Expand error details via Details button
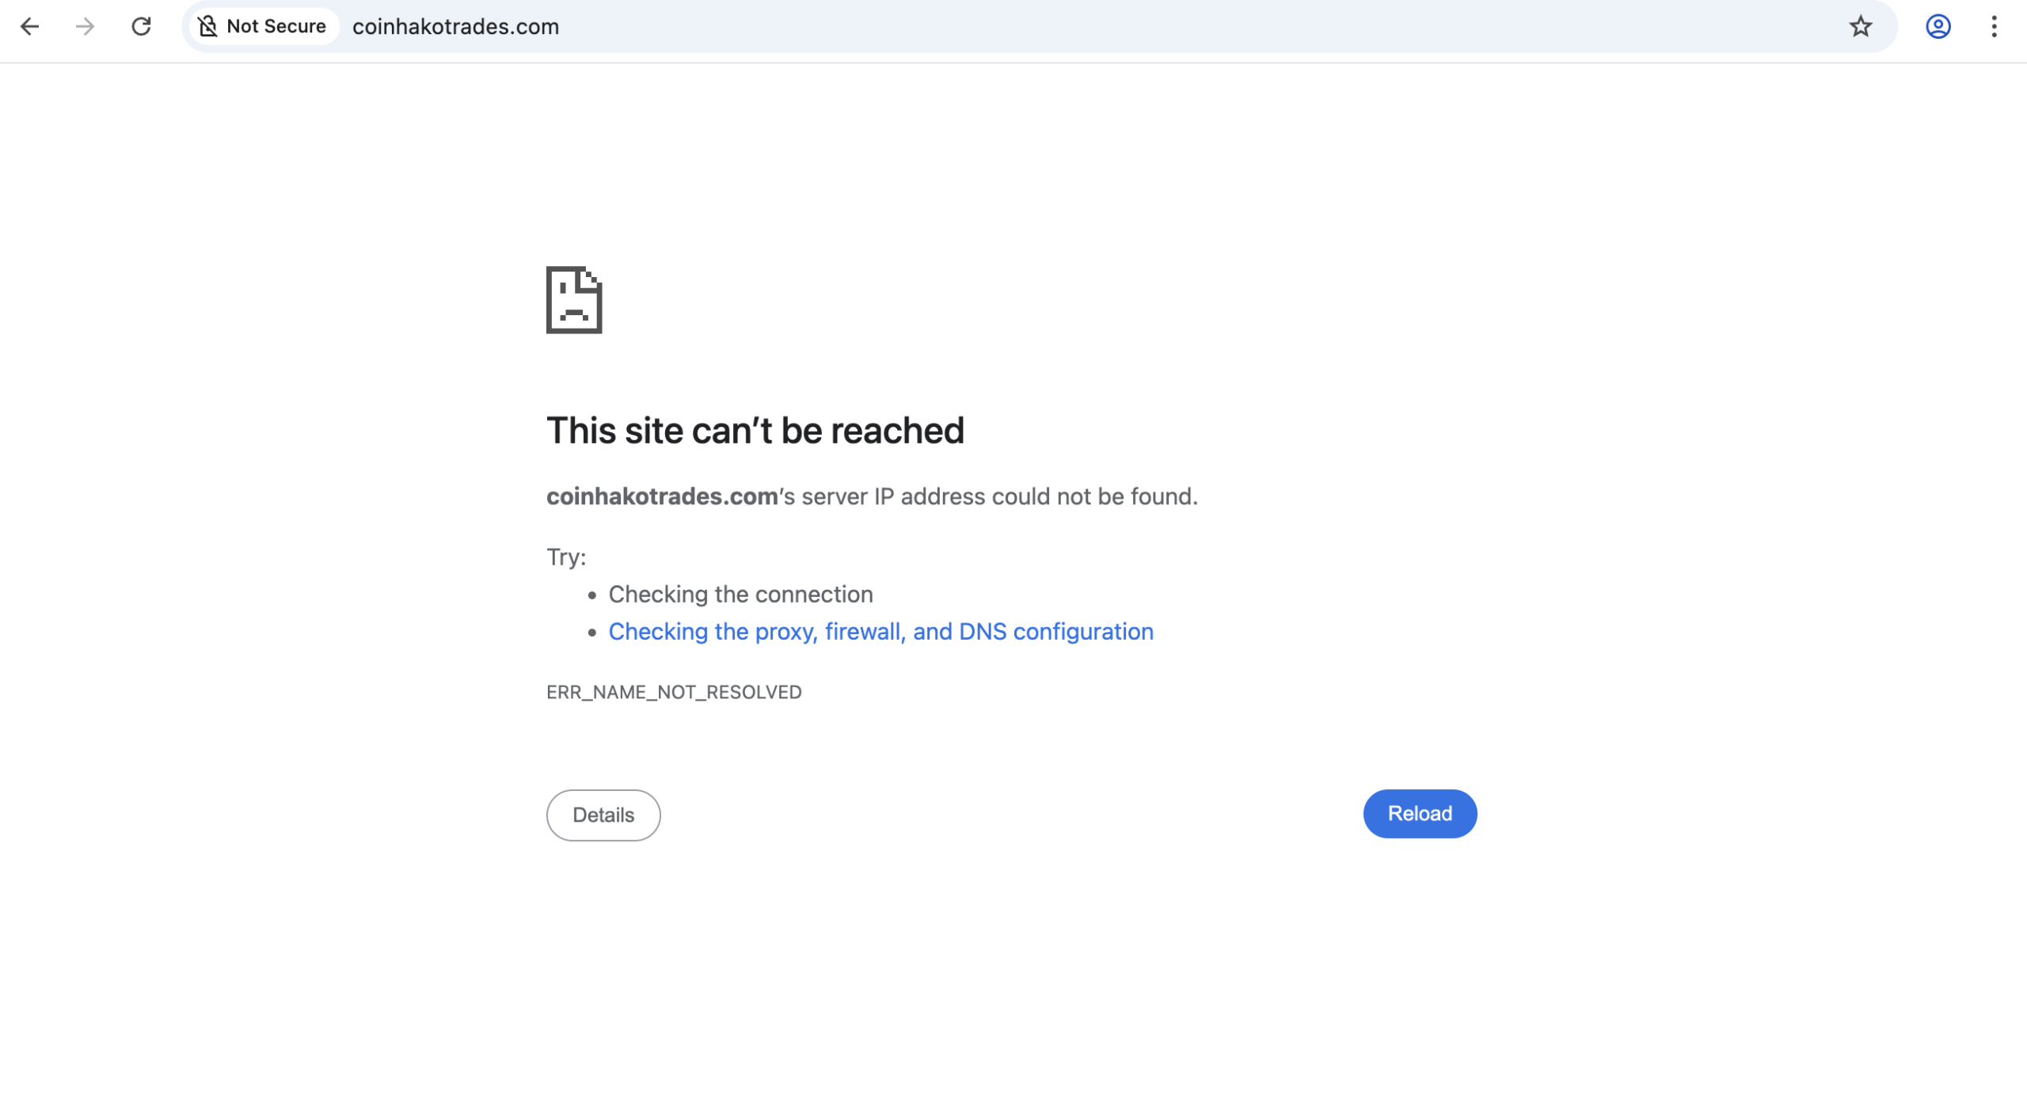The height and width of the screenshot is (1110, 2027). tap(603, 815)
